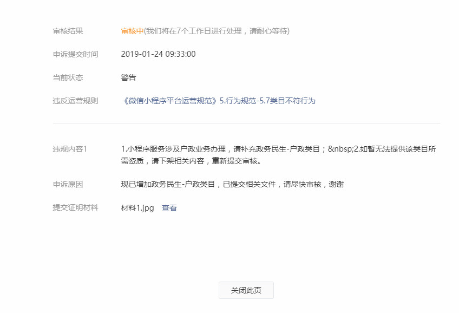
Task: Click the 材料1.jpg file name
Action: coord(137,208)
